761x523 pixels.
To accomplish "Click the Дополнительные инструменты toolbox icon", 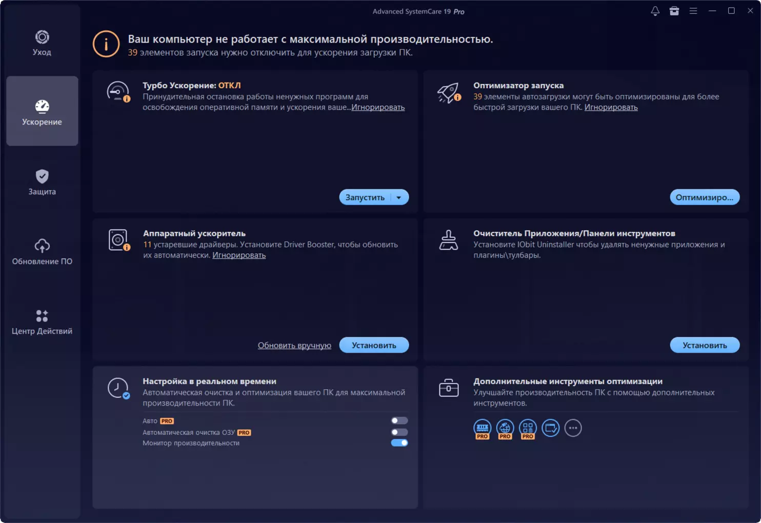I will point(449,388).
